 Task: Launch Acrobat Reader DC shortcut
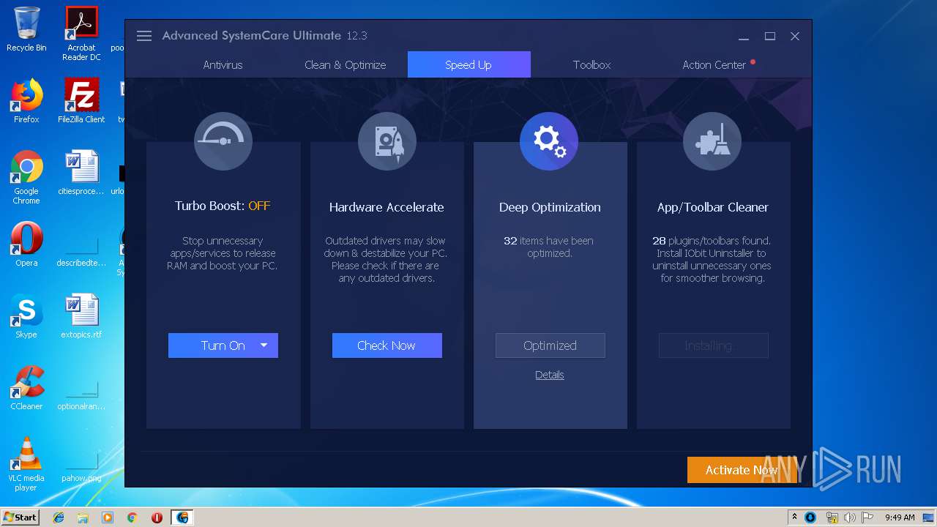81,34
